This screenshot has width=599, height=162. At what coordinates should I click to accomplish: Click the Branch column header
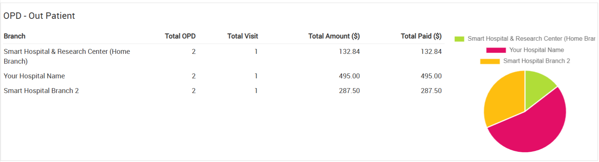click(14, 36)
